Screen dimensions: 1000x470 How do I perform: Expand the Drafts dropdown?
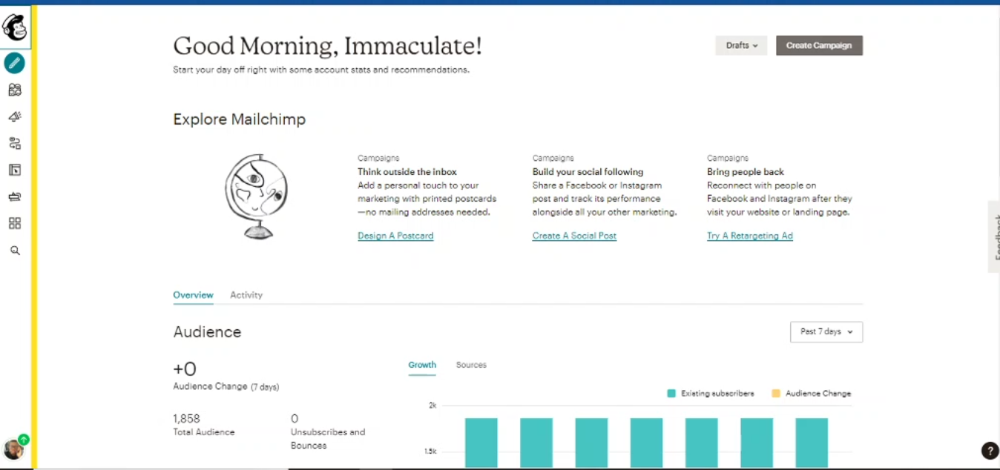(x=741, y=45)
